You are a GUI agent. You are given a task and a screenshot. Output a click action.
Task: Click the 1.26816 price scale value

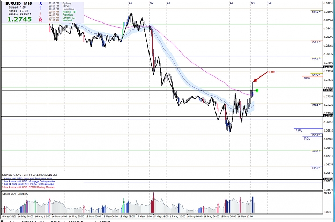coord(329,131)
